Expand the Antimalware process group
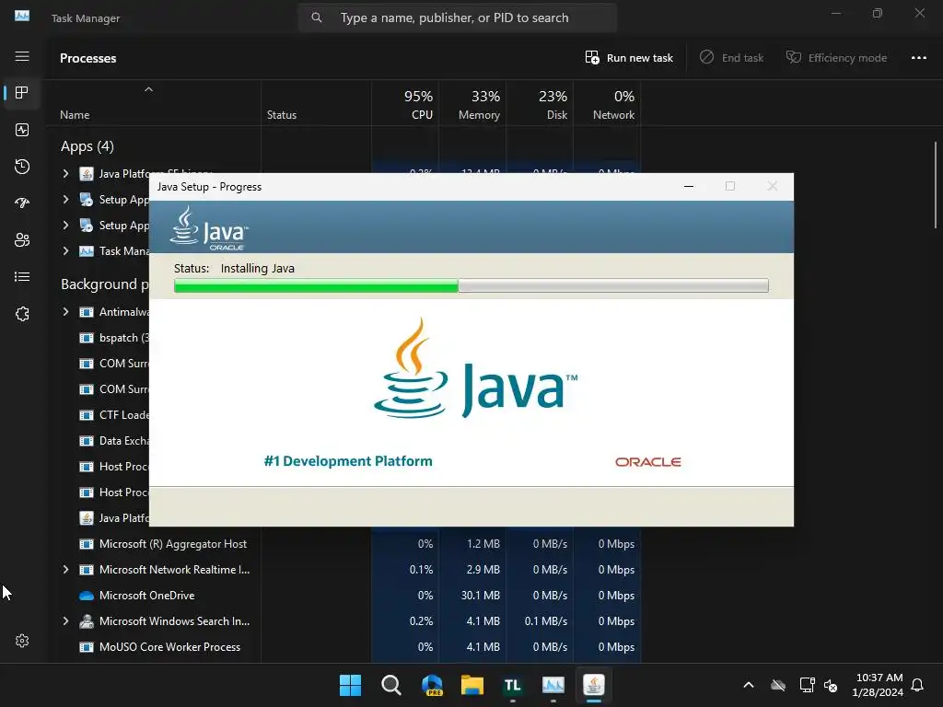 65,312
